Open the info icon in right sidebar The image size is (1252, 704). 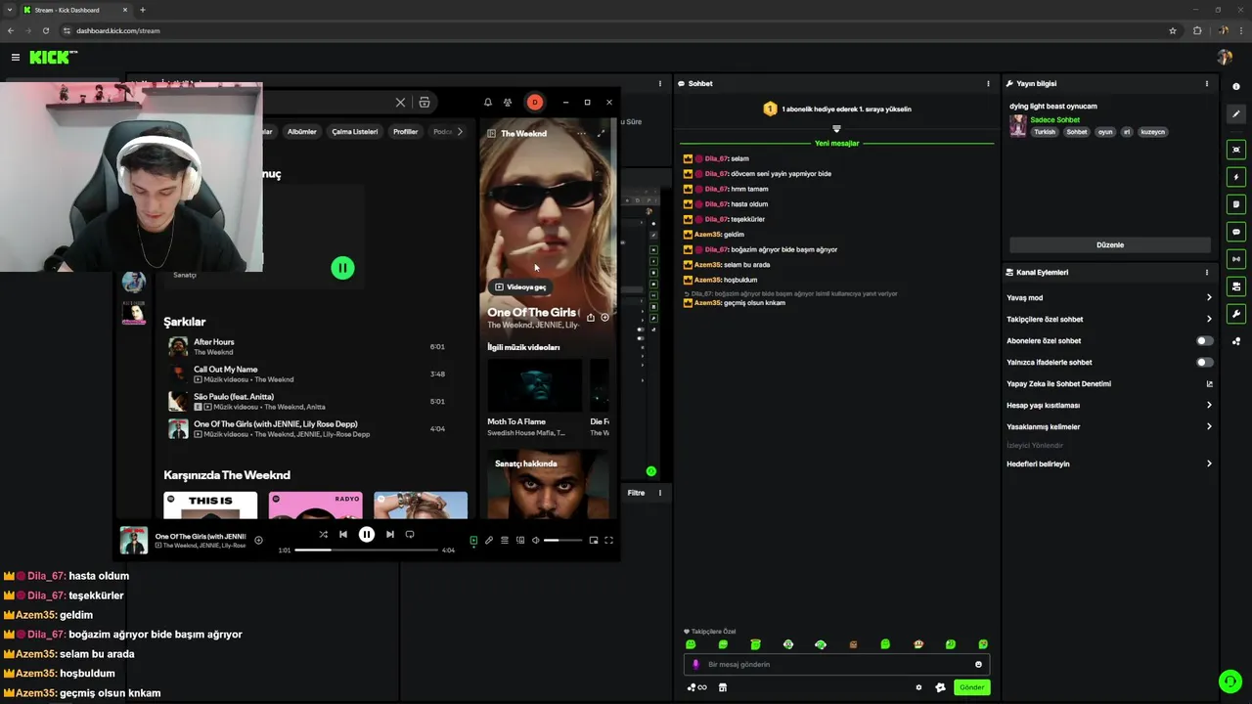pos(1236,87)
